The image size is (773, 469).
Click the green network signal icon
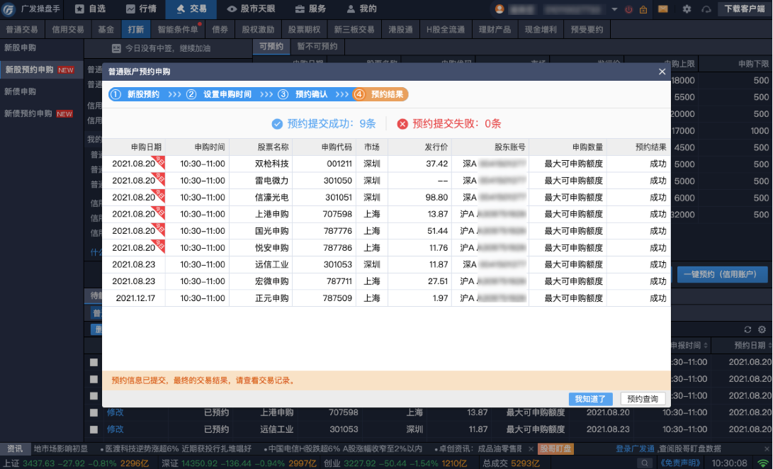coord(763,463)
